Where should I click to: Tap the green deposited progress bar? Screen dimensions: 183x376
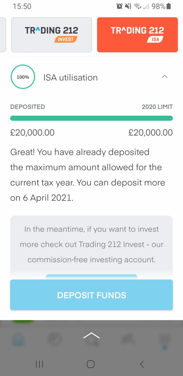coord(91,118)
